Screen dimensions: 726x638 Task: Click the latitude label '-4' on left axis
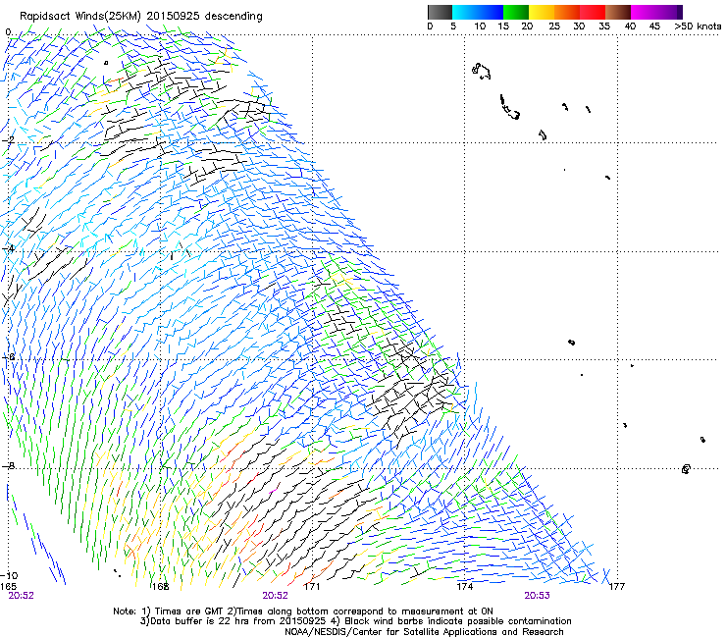coord(8,248)
